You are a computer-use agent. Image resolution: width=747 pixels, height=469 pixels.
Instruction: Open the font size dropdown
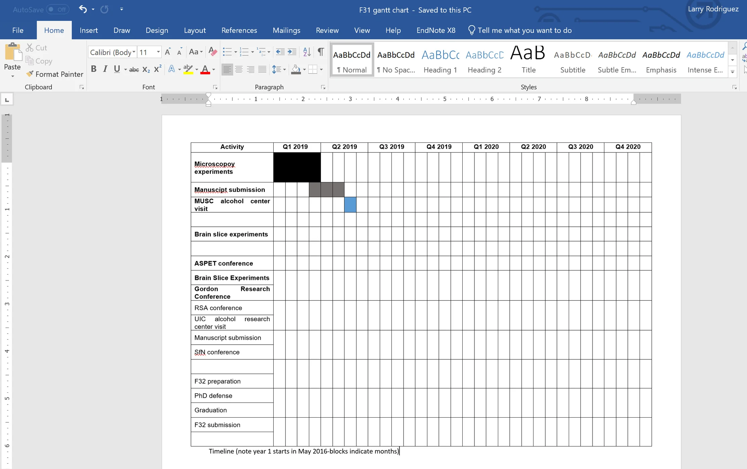coord(158,52)
